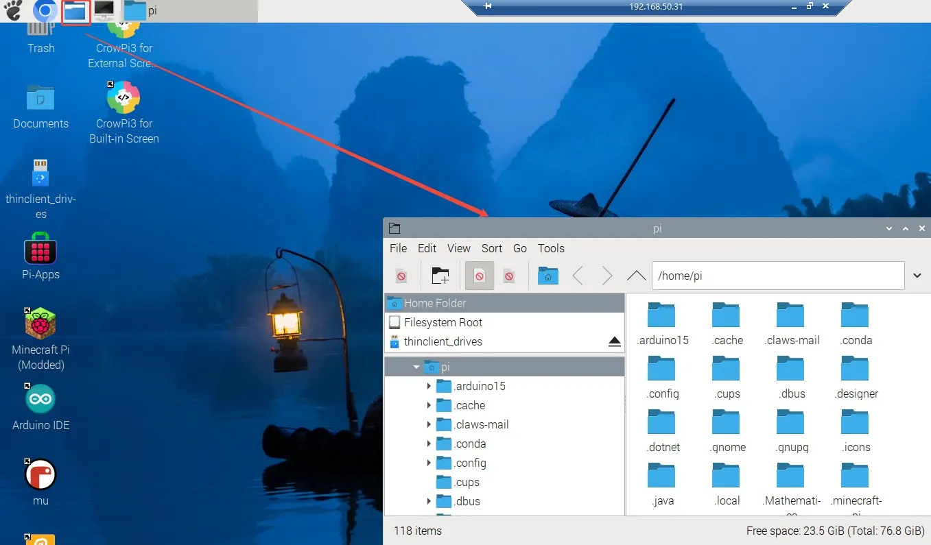931x545 pixels.
Task: Open the Sort menu
Action: 491,248
